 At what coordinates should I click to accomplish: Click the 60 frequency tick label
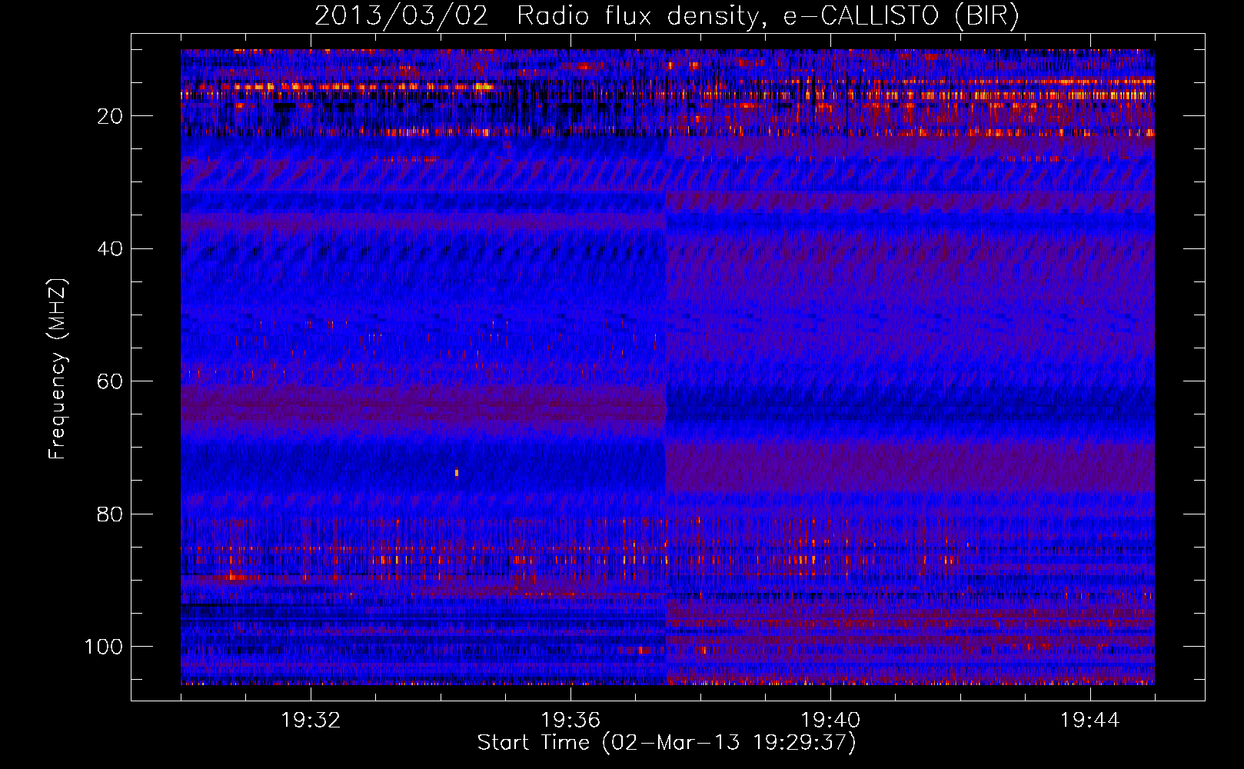click(x=110, y=381)
